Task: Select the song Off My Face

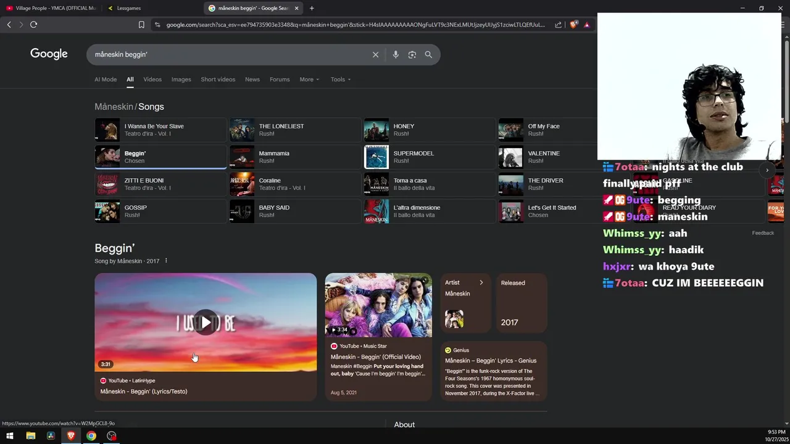Action: [x=547, y=130]
